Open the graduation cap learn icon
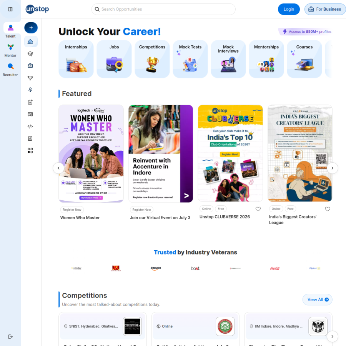Image resolution: width=346 pixels, height=346 pixels. coord(30,53)
